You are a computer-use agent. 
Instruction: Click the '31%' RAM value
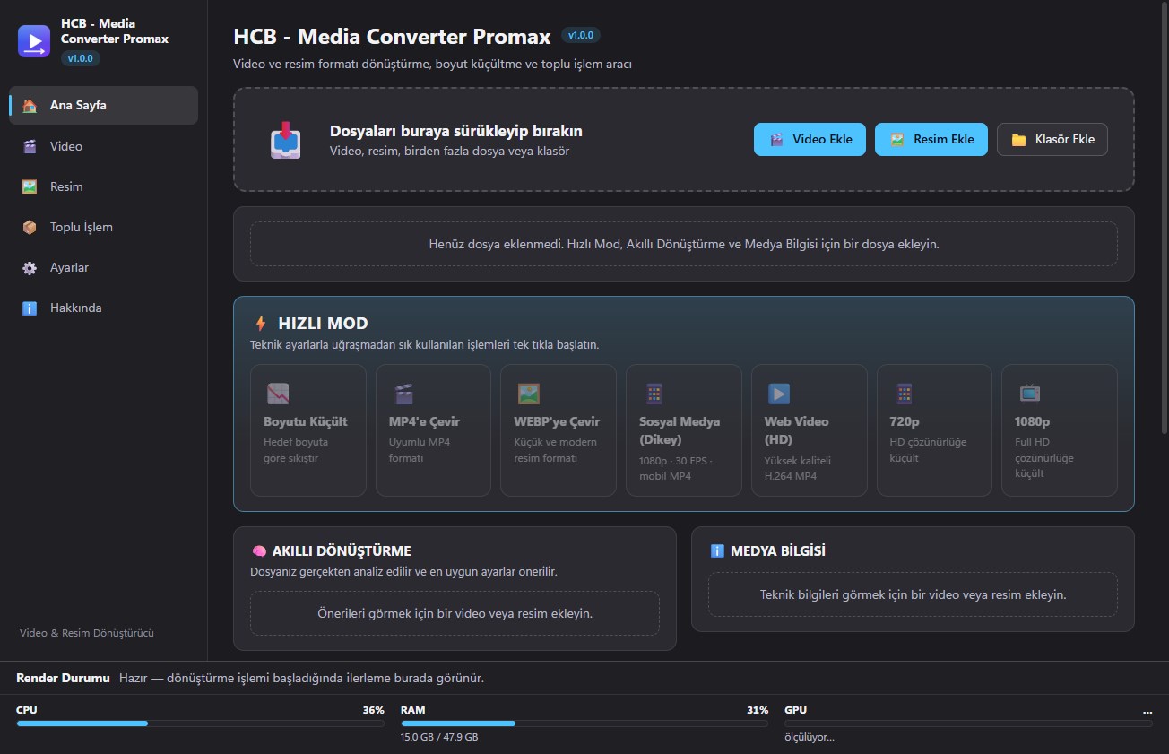pos(758,710)
